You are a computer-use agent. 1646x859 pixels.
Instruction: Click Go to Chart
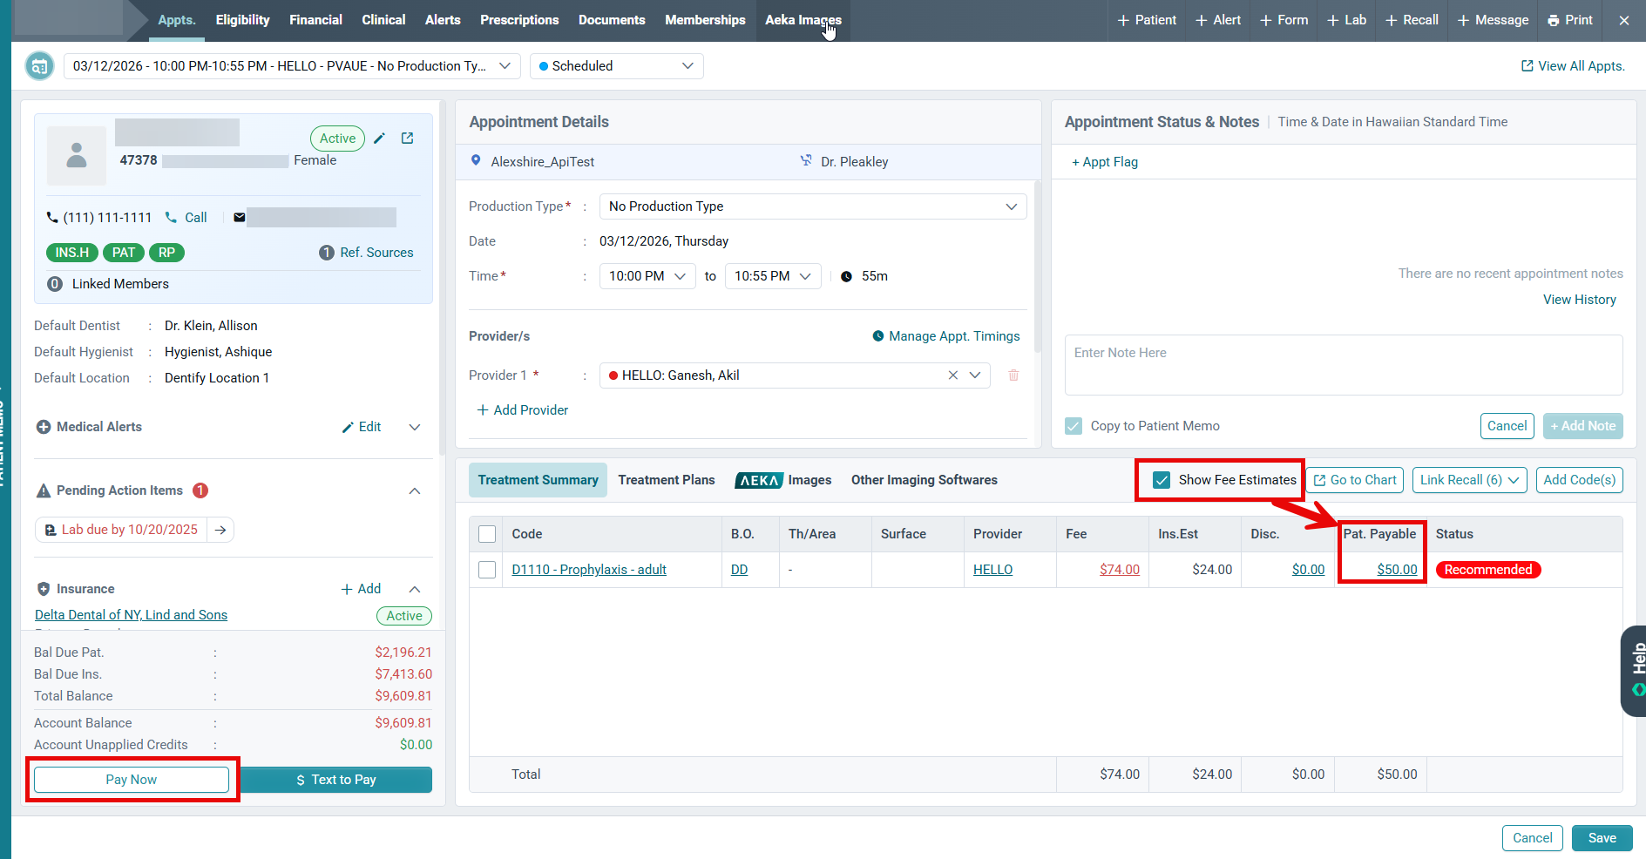tap(1355, 480)
